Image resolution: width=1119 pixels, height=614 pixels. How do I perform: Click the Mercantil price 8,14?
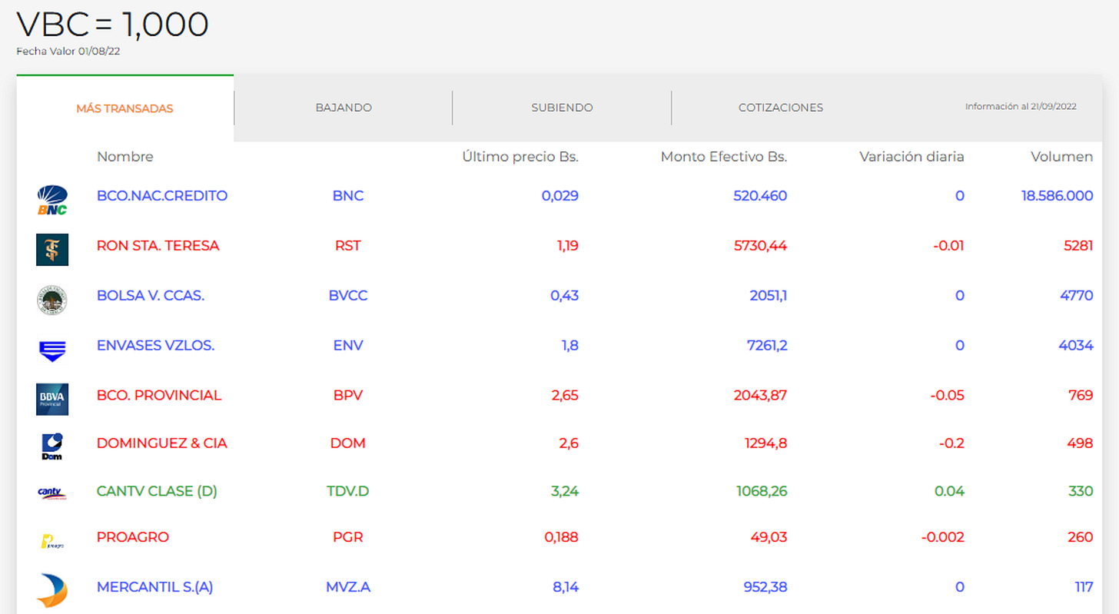565,587
